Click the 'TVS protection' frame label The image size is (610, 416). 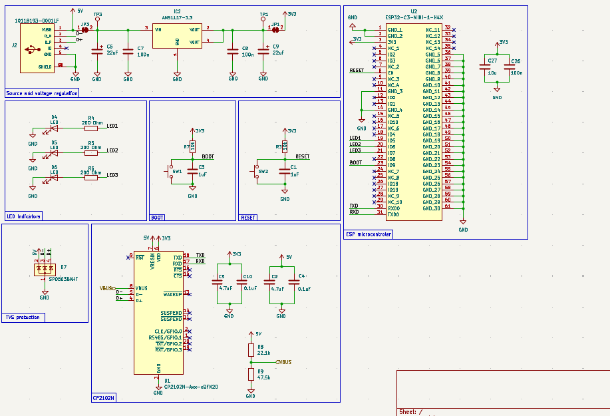pos(23,317)
